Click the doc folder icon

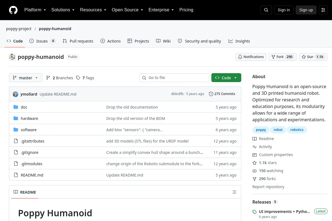pyautogui.click(x=16, y=107)
